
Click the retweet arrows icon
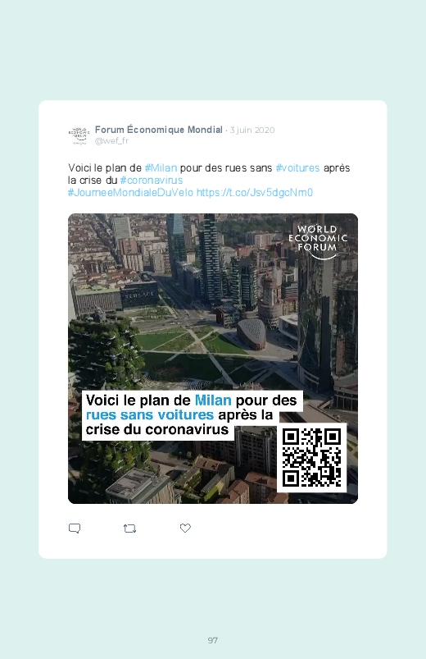[129, 529]
